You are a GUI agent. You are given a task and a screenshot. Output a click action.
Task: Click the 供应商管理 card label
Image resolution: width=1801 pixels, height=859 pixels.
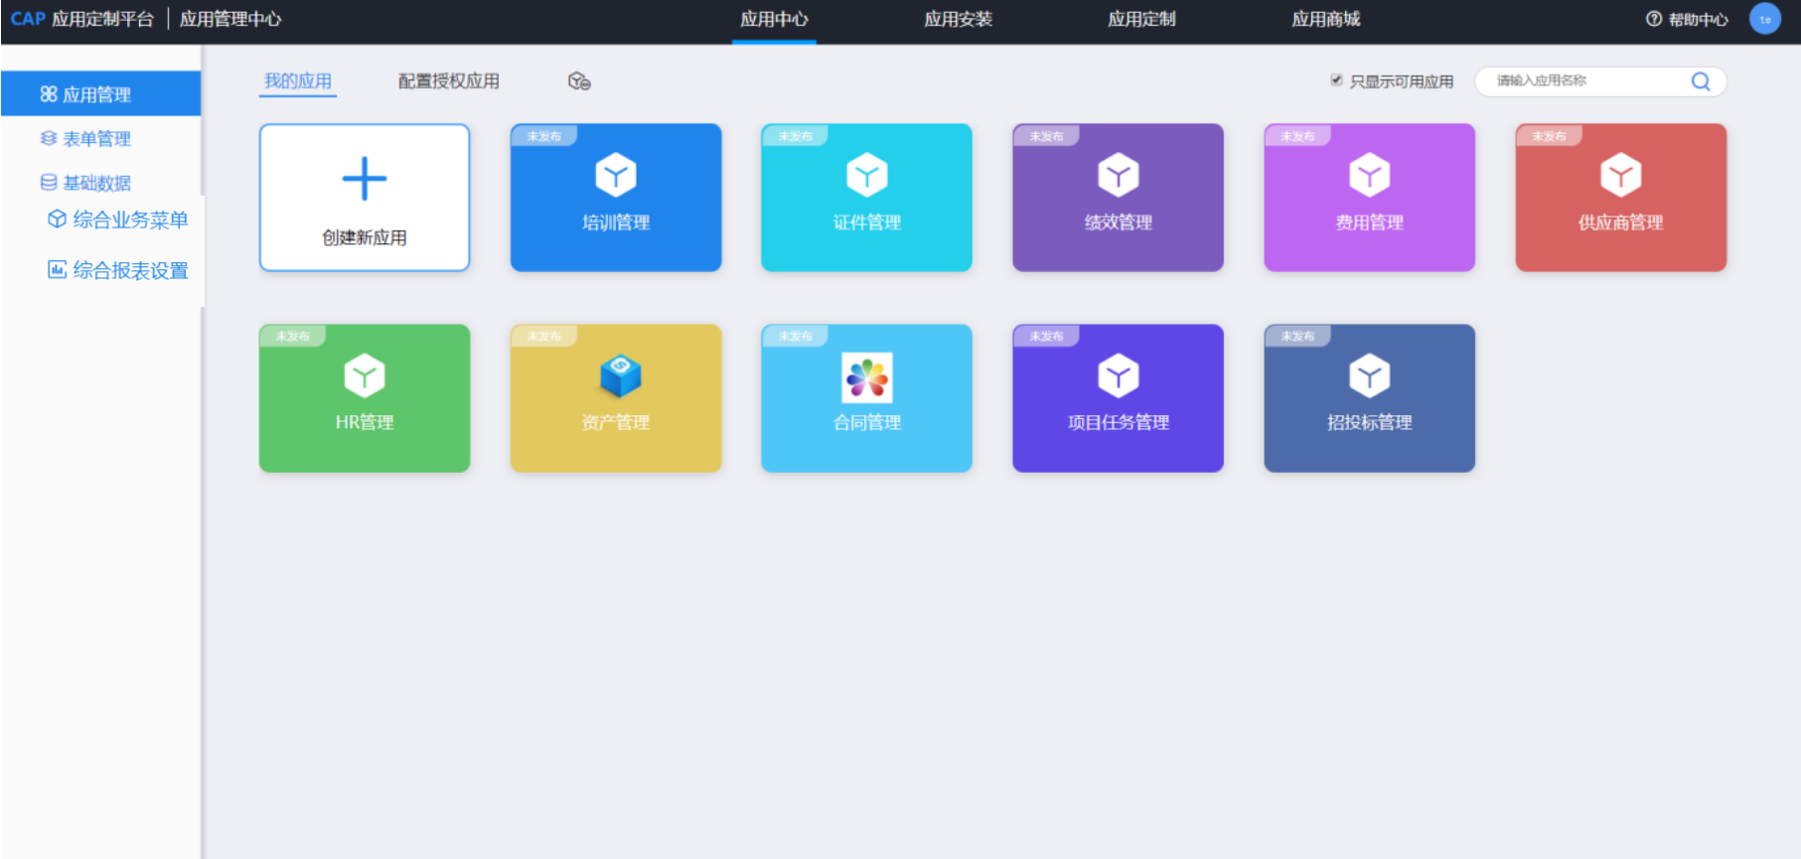(1621, 222)
